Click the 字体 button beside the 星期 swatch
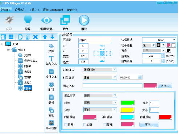Viewport: 178px width, 134px height. coord(149,125)
